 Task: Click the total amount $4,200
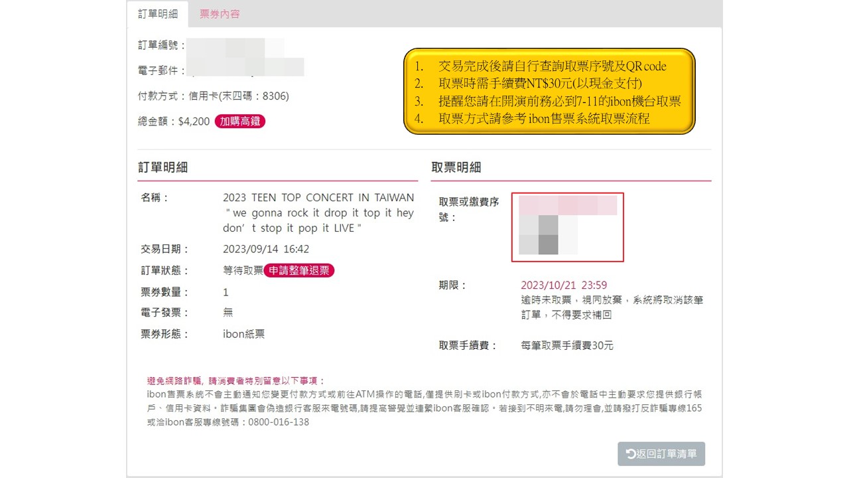point(194,121)
